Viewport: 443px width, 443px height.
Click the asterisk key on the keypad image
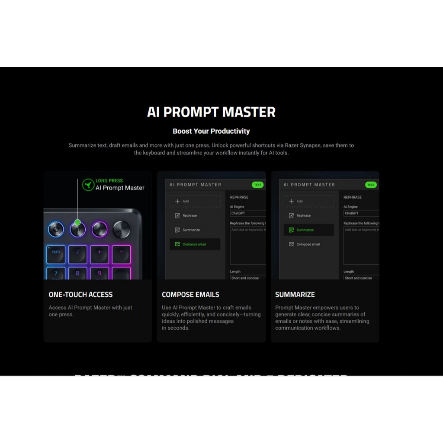[x=100, y=254]
